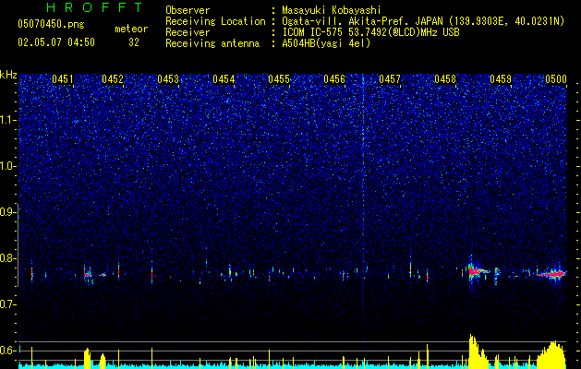Image resolution: width=581 pixels, height=369 pixels.
Task: Click the Receiving antenna field label
Action: point(212,43)
